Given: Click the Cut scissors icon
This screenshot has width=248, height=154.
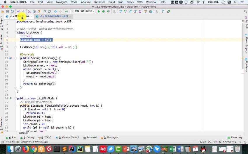Looking at the screenshot, I should (29, 11).
